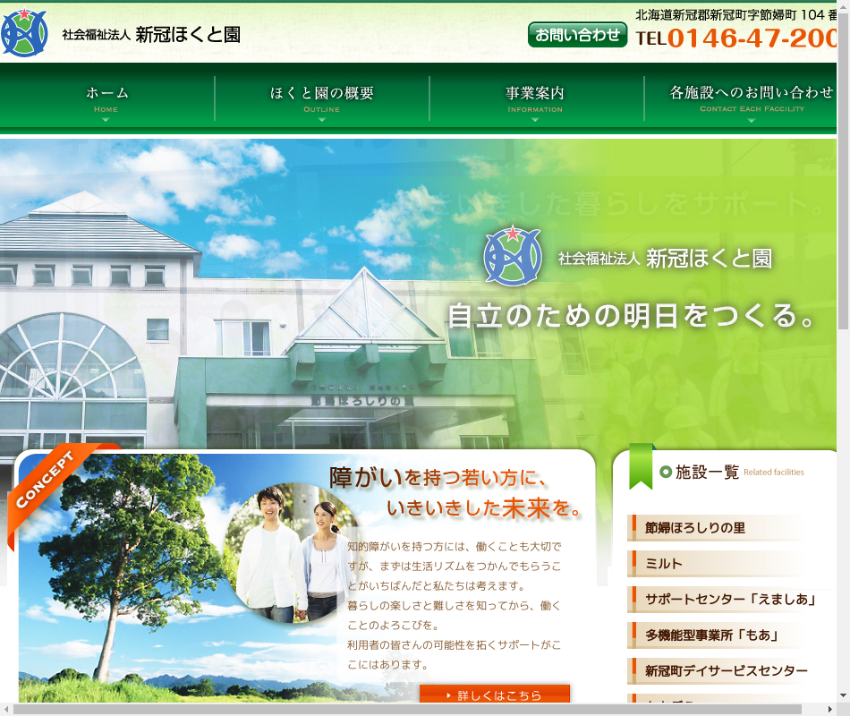Expand the ほくと園の概要 dropdown arrow
850x716 pixels.
(x=321, y=120)
